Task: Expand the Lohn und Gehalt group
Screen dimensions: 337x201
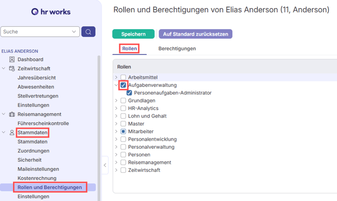Action: (116, 116)
